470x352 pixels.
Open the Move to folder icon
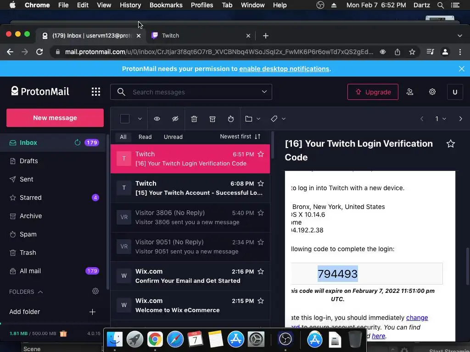248,119
